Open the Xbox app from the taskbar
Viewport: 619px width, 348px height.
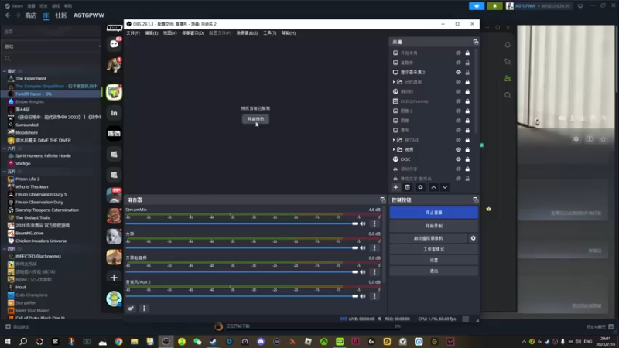pos(323,342)
